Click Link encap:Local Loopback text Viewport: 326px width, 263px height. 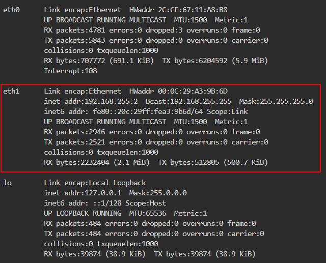(x=95, y=183)
